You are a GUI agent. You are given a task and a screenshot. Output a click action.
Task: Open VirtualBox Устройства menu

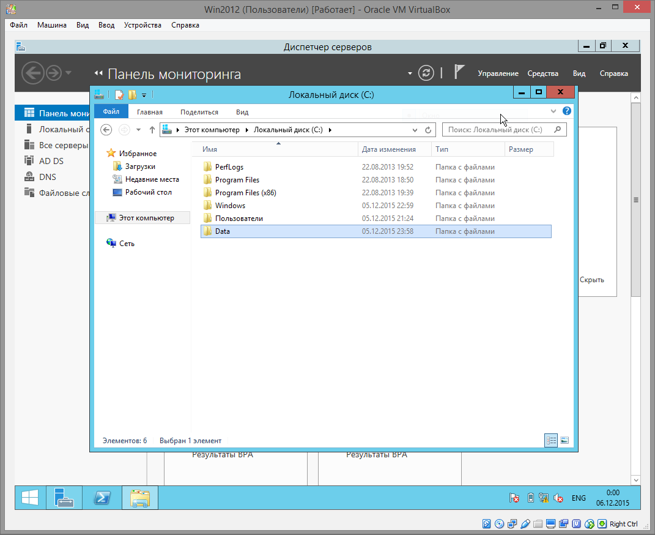coord(142,25)
